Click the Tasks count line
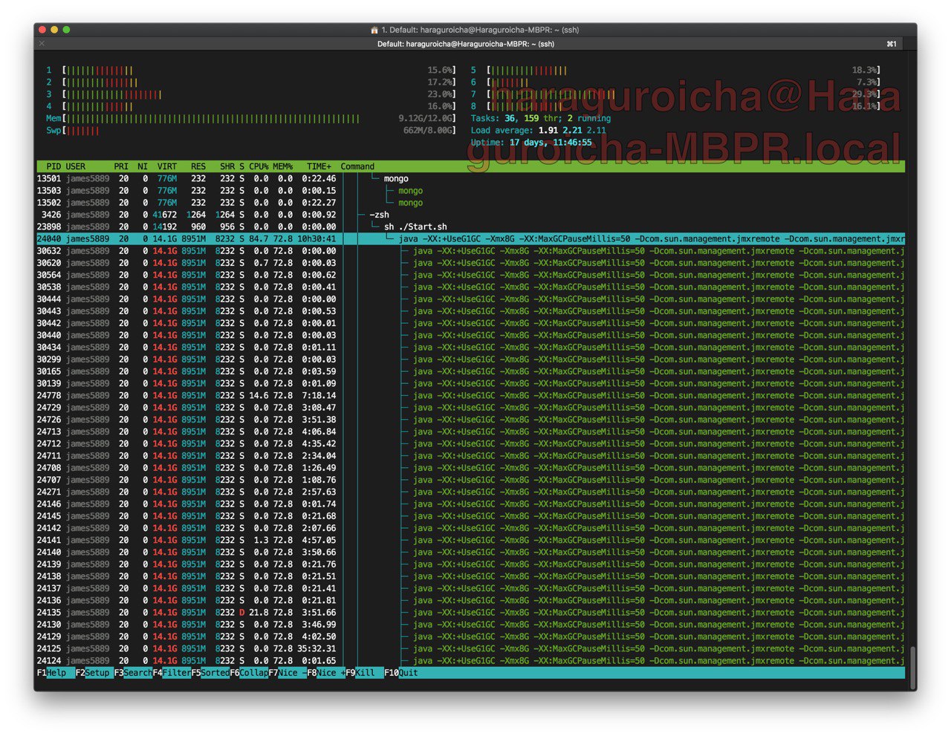The width and height of the screenshot is (951, 736). (541, 118)
